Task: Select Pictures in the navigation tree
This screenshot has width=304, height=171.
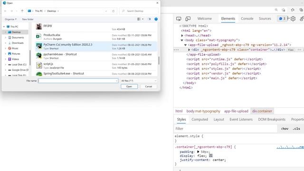Action: tap(16, 54)
